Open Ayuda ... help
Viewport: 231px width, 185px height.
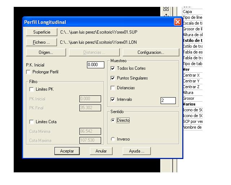point(137,151)
